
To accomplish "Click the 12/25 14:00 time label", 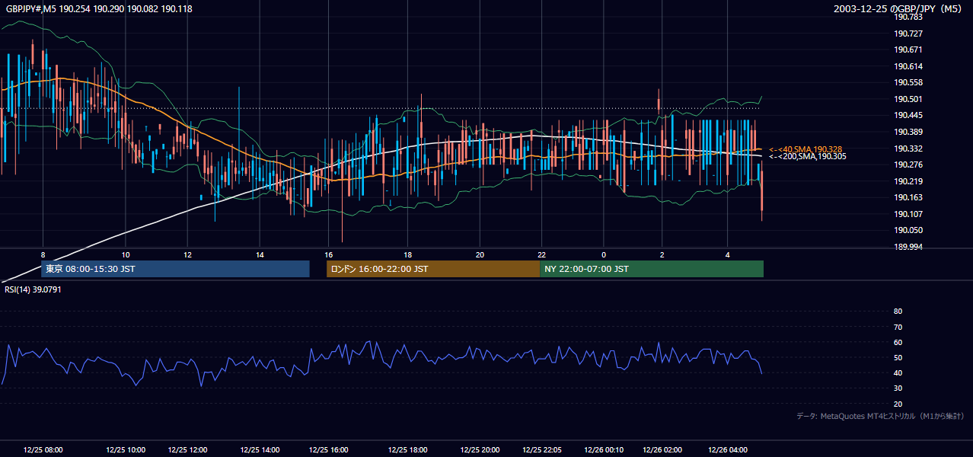I will [260, 449].
